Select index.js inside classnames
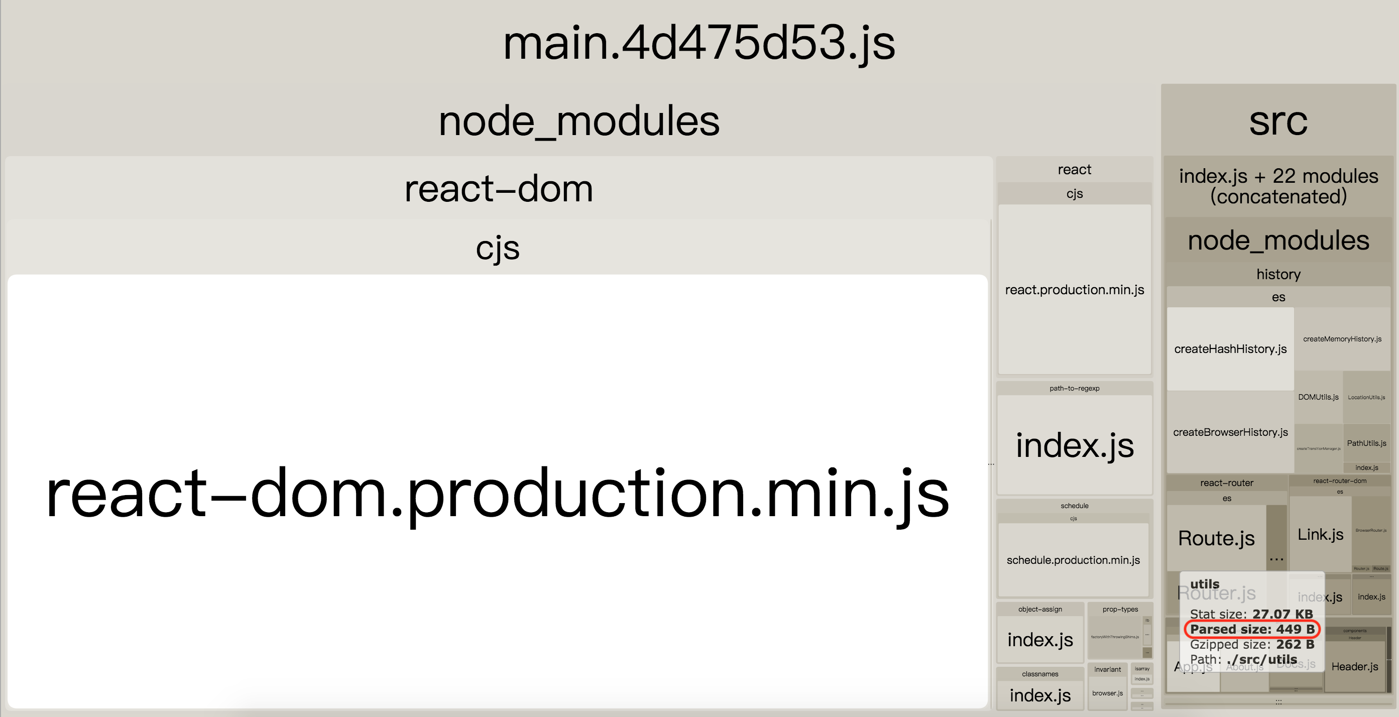 tap(1040, 695)
